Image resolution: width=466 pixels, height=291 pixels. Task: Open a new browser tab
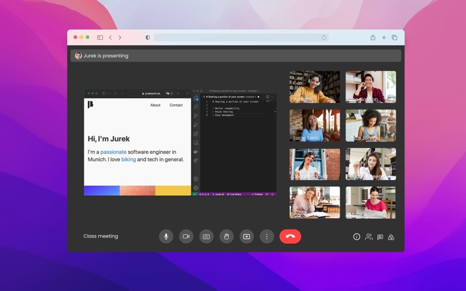point(384,37)
